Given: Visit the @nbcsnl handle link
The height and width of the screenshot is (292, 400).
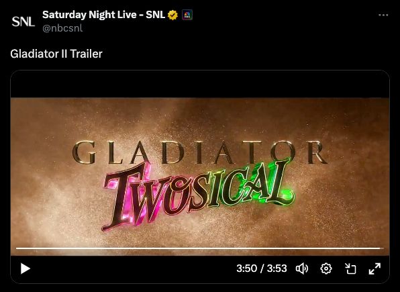Looking at the screenshot, I should point(62,28).
